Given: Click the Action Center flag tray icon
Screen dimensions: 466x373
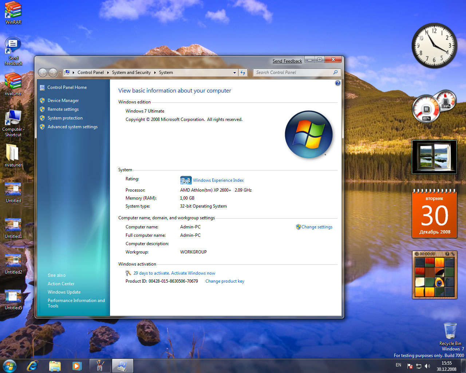Looking at the screenshot, I should coord(410,366).
